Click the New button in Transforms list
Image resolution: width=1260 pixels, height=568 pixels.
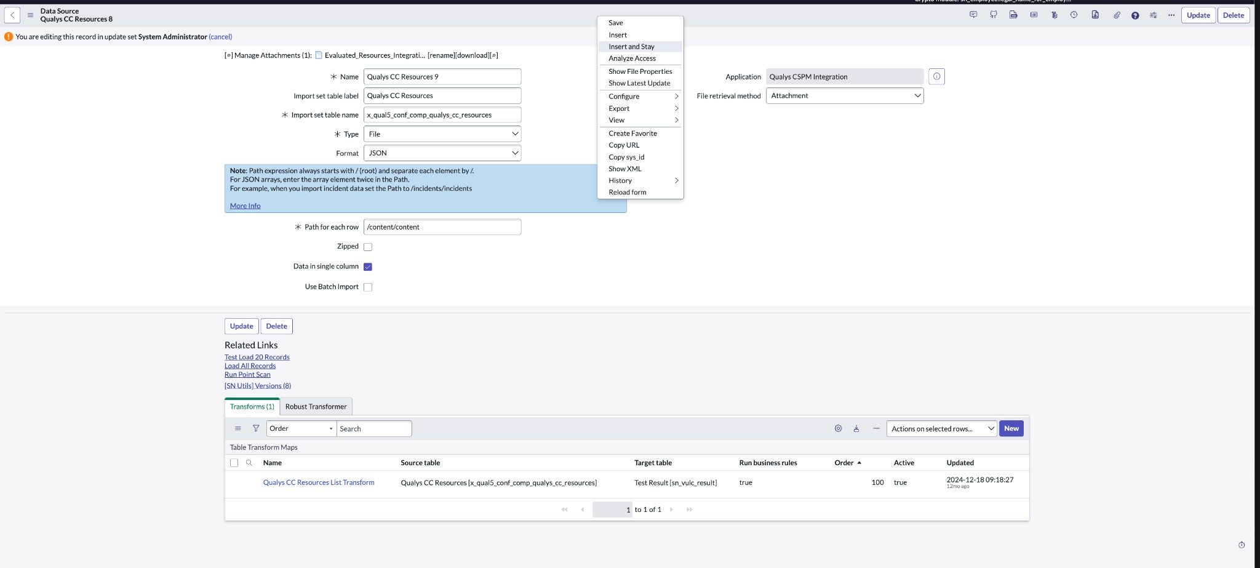tap(1011, 428)
